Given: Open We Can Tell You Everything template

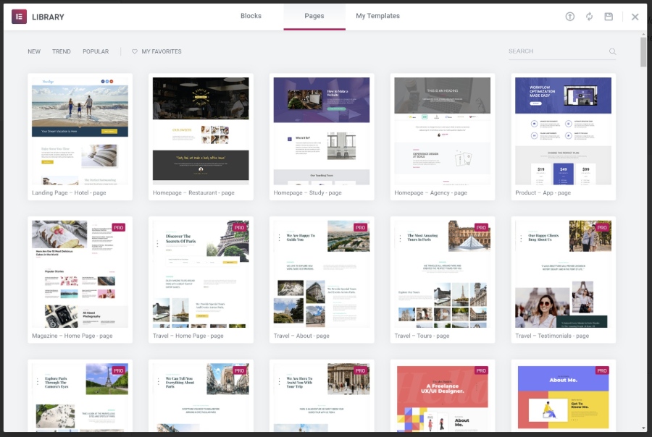Looking at the screenshot, I should pyautogui.click(x=201, y=396).
